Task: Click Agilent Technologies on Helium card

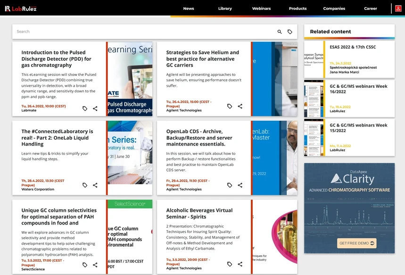Action: tap(184, 110)
